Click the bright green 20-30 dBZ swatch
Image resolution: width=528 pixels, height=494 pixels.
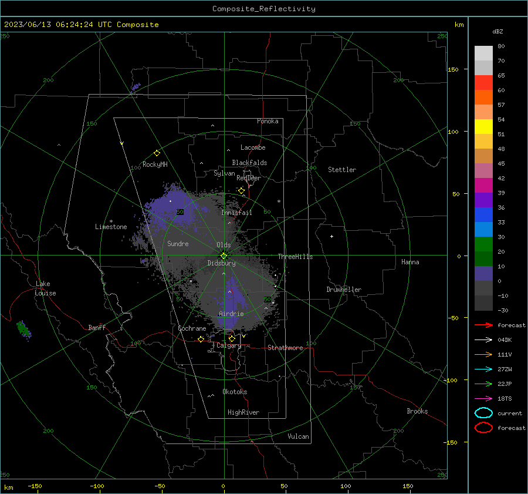point(483,244)
